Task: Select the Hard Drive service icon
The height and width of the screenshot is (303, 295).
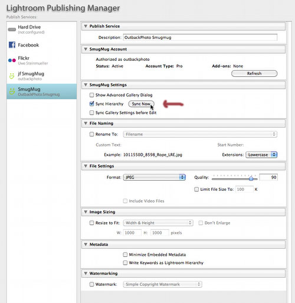Action: [12, 30]
